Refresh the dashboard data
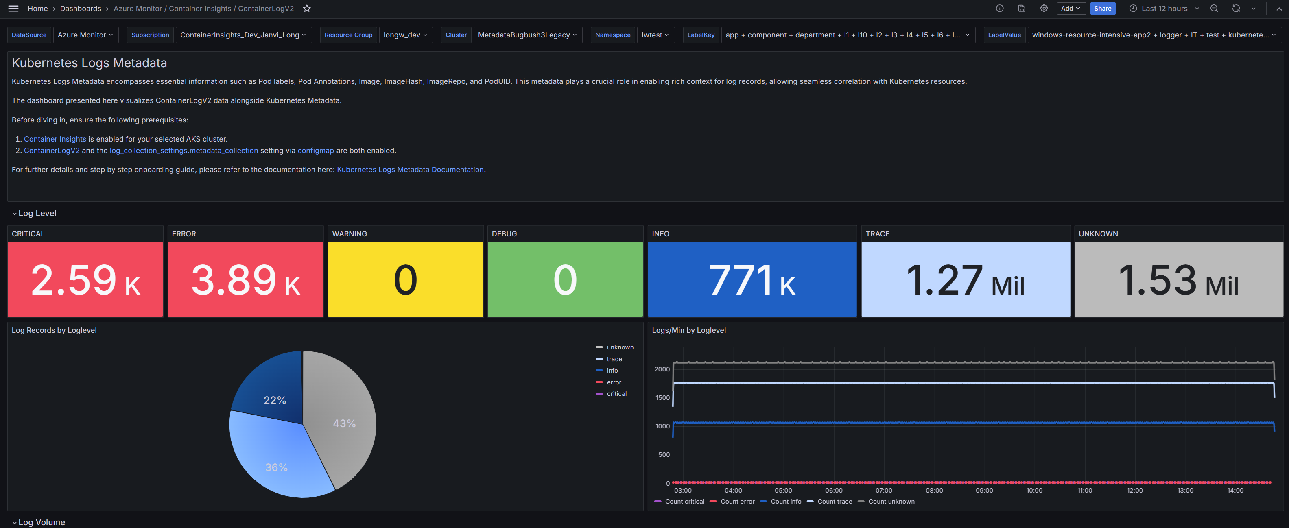Viewport: 1289px width, 528px height. coord(1235,8)
